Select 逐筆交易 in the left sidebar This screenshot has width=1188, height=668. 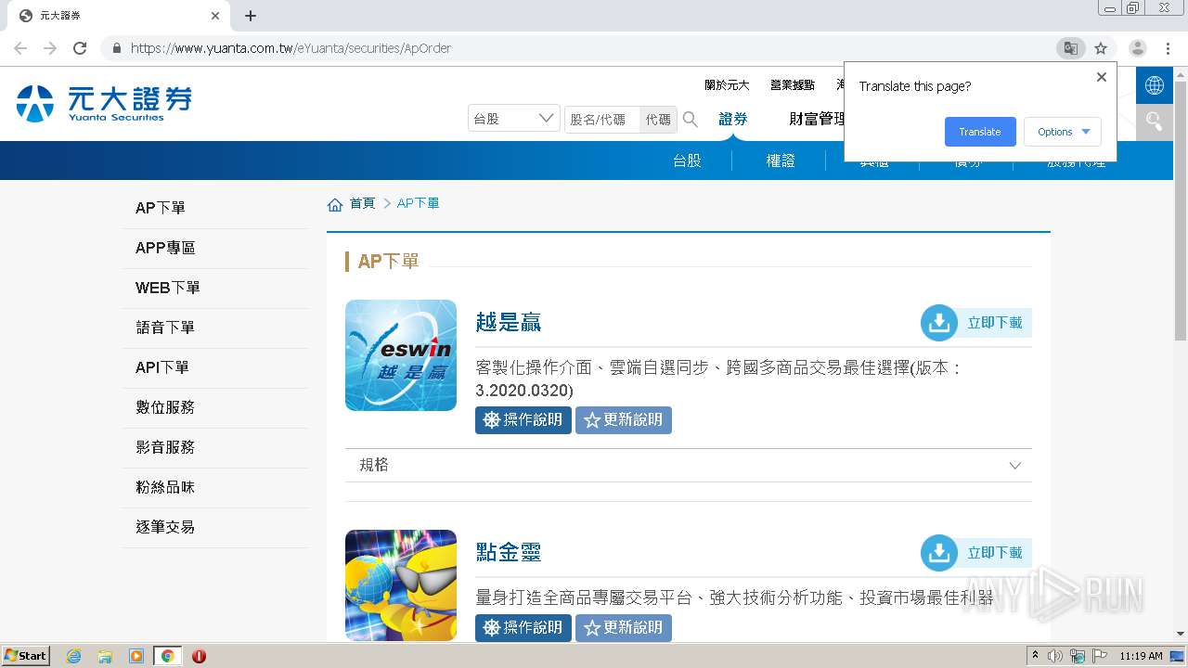[215, 527]
